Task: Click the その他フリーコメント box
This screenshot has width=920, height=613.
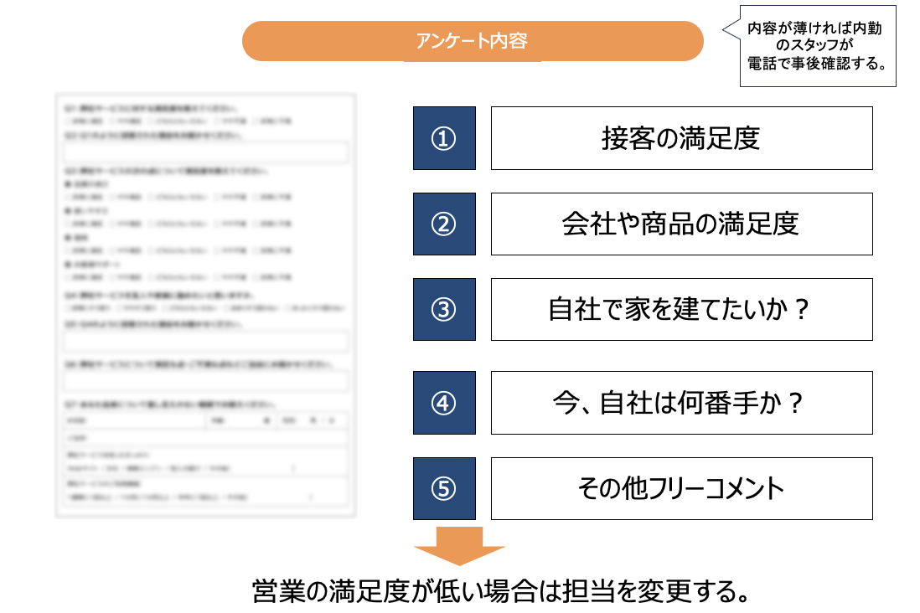Action: pos(680,488)
